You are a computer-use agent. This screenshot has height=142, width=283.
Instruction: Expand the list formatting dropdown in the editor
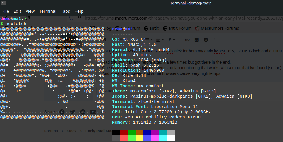click(149, 40)
